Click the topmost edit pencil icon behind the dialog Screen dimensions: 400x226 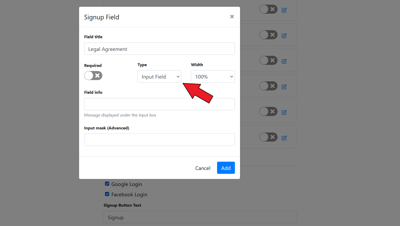click(x=284, y=10)
